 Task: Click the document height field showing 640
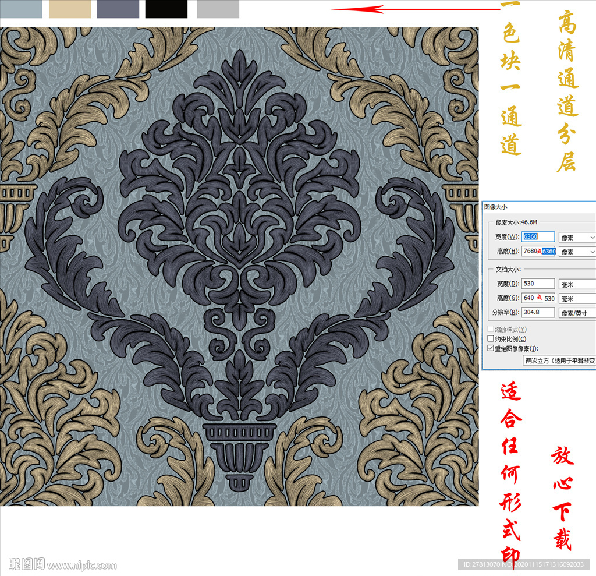pyautogui.click(x=538, y=298)
